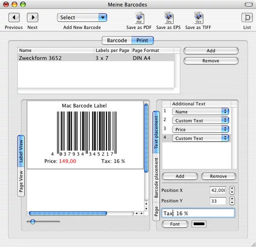This screenshot has height=247, width=256.
Task: Click the Position Y stepper control
Action: pyautogui.click(x=232, y=201)
